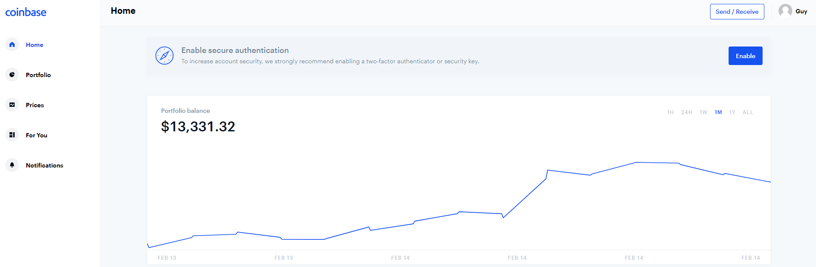
Task: Select the 1H chart range
Action: coord(670,112)
